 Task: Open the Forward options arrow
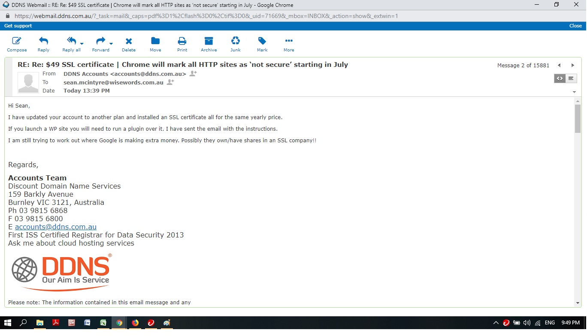[x=111, y=44]
